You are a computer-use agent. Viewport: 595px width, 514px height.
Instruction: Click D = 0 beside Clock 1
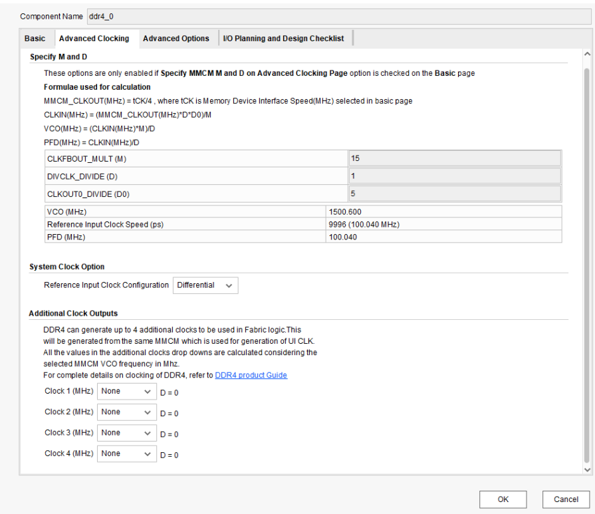[170, 393]
